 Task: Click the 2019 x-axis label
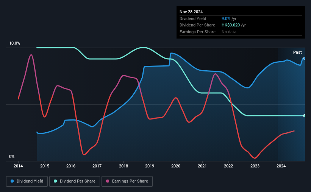pos(150,166)
